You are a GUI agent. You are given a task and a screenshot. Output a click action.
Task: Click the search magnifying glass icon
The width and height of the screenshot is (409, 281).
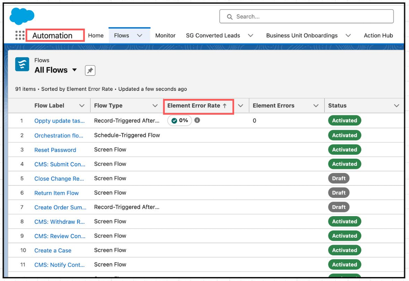pyautogui.click(x=230, y=16)
